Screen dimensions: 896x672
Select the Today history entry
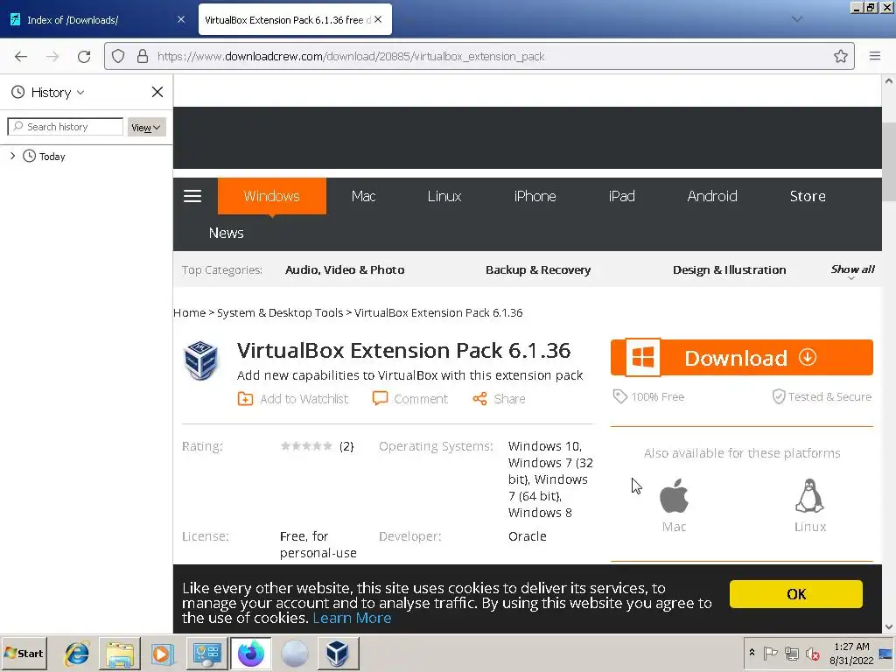pyautogui.click(x=52, y=156)
